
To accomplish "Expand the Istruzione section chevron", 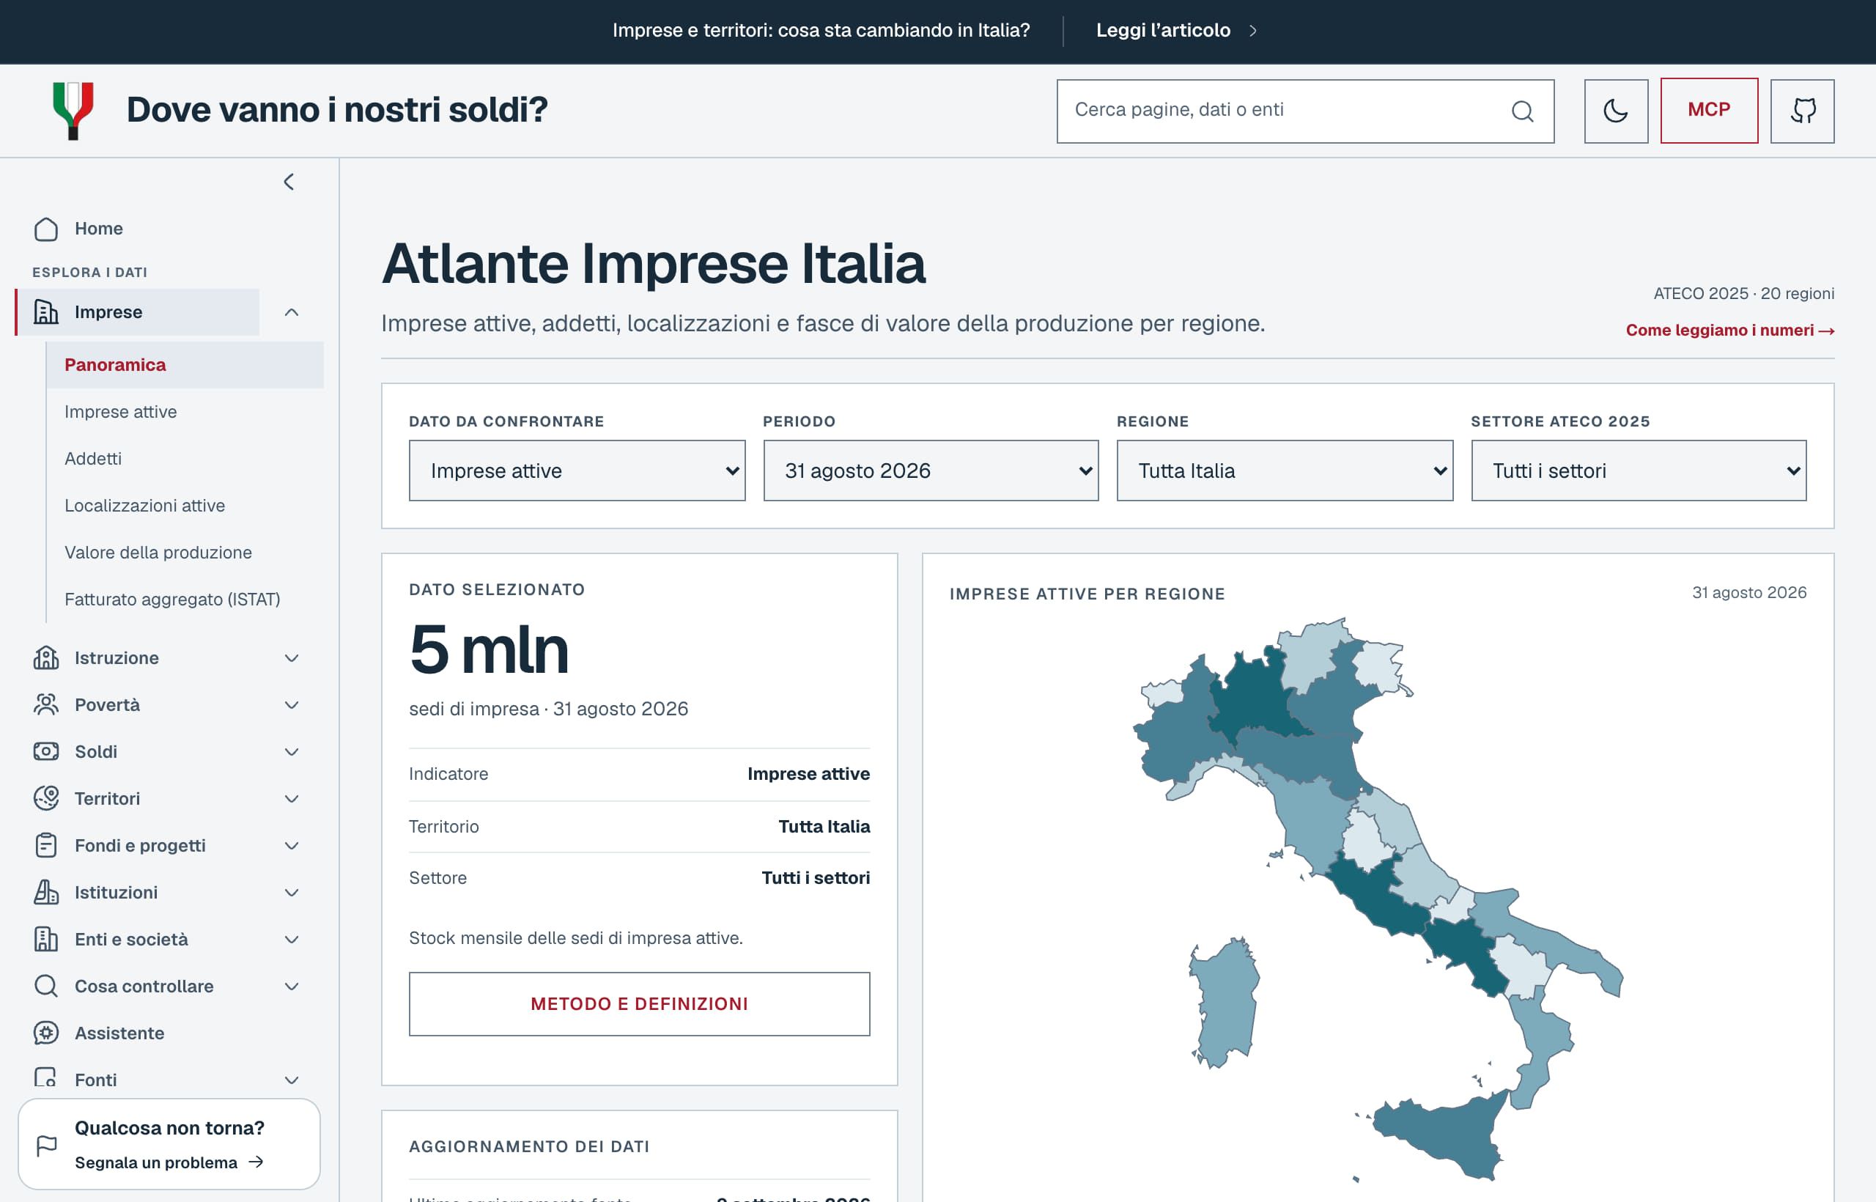I will 292,658.
